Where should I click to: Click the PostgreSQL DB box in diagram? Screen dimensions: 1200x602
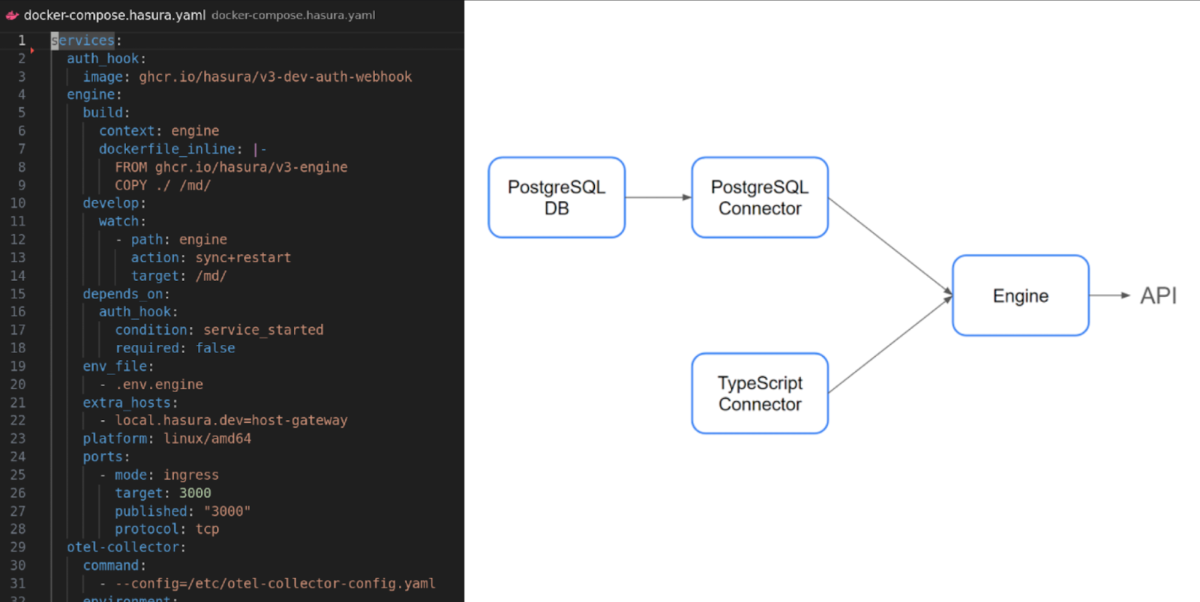pyautogui.click(x=556, y=198)
